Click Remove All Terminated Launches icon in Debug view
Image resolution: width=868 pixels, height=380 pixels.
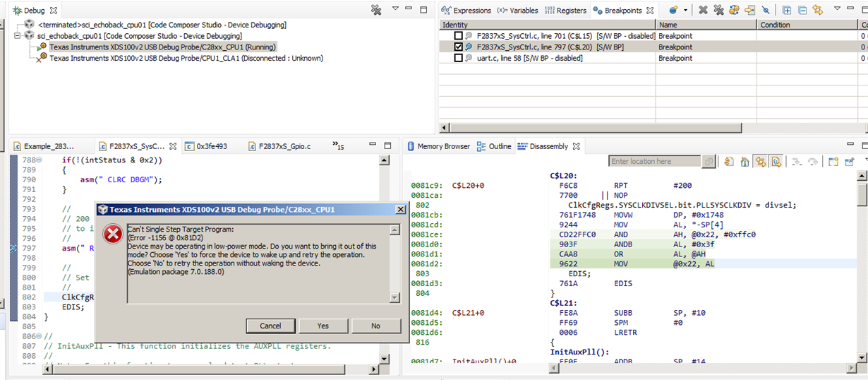[376, 10]
